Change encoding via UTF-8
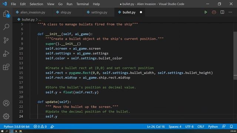The height and width of the screenshot is (133, 237). pos(189,126)
